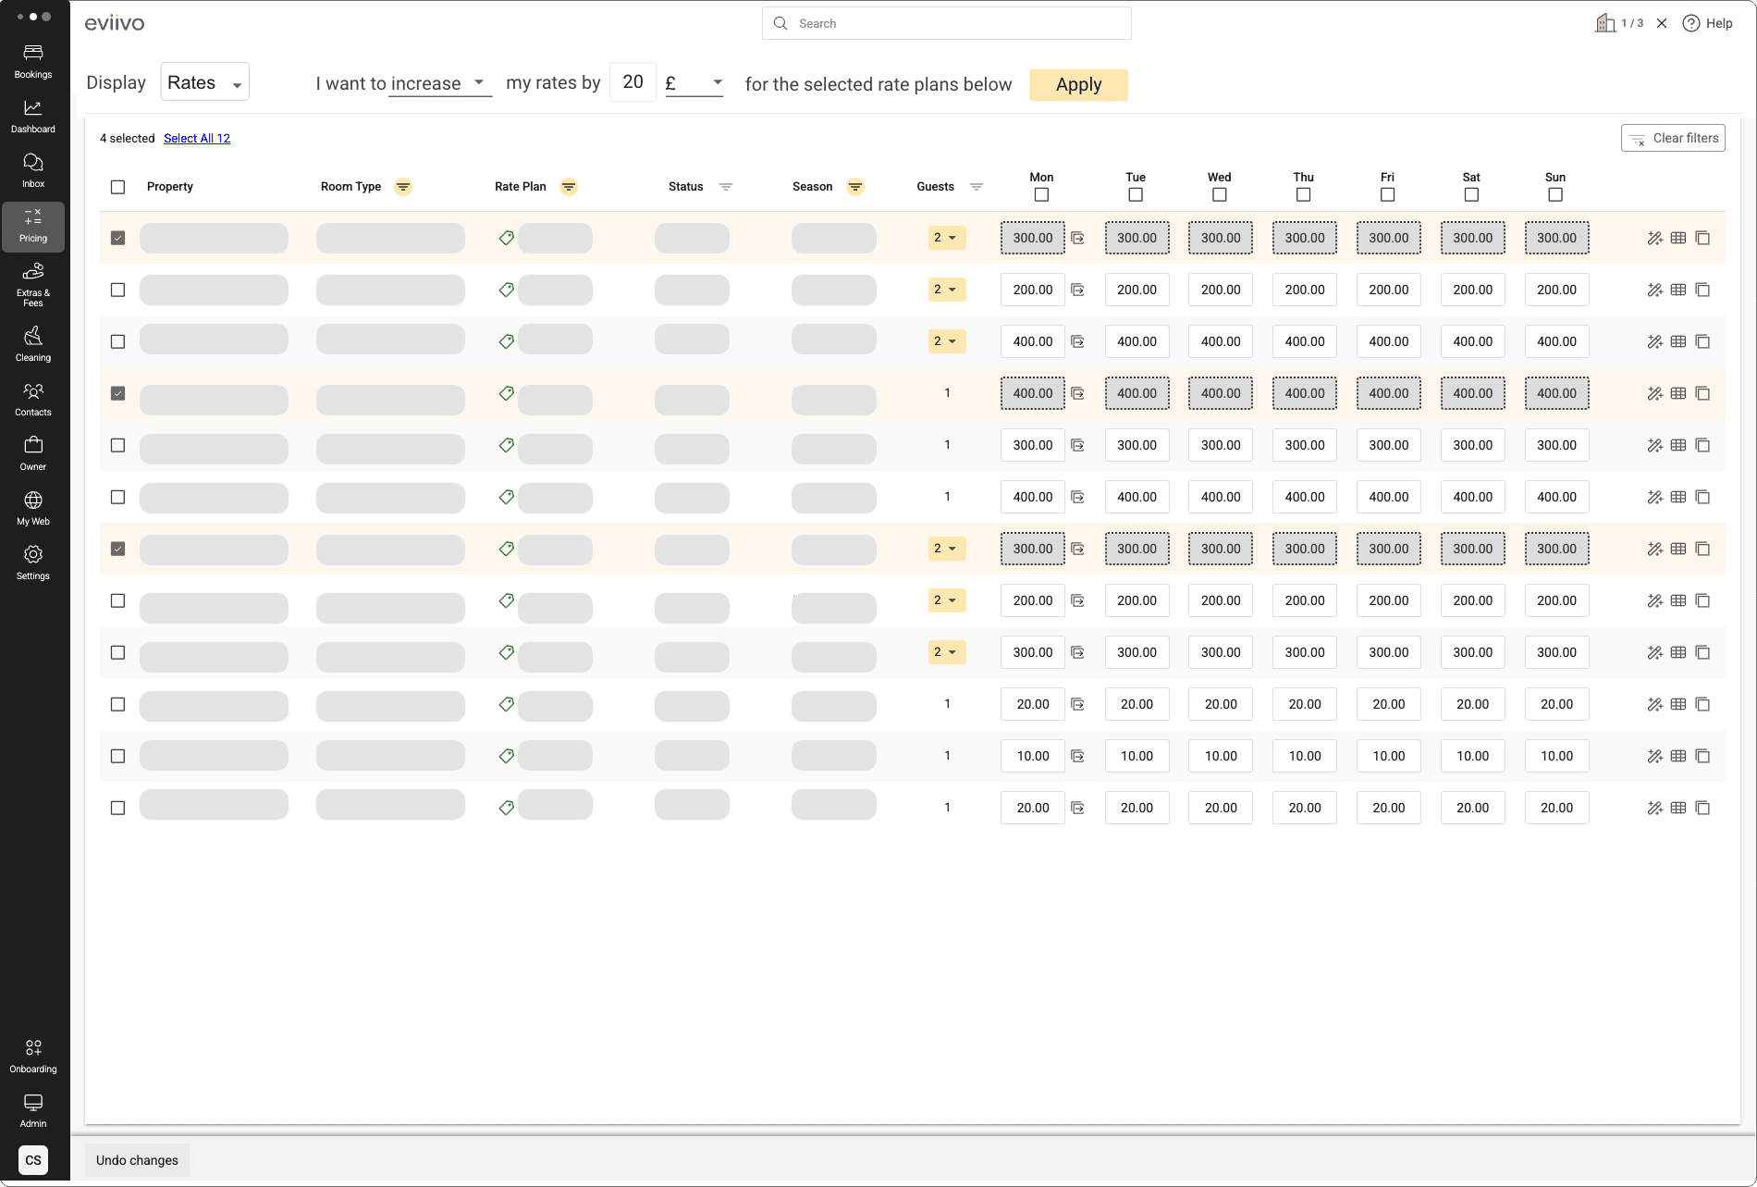The height and width of the screenshot is (1187, 1757).
Task: Expand the increase/decrease dropdown
Action: [439, 83]
